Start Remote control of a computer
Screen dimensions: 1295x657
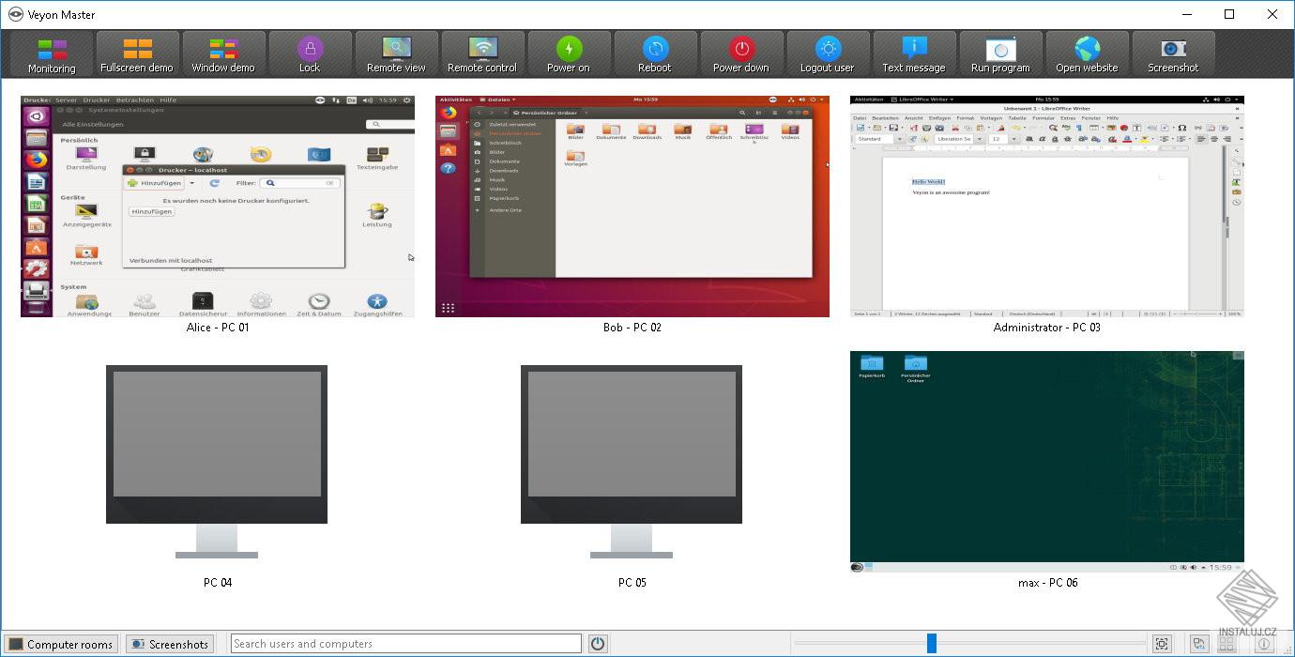click(482, 54)
